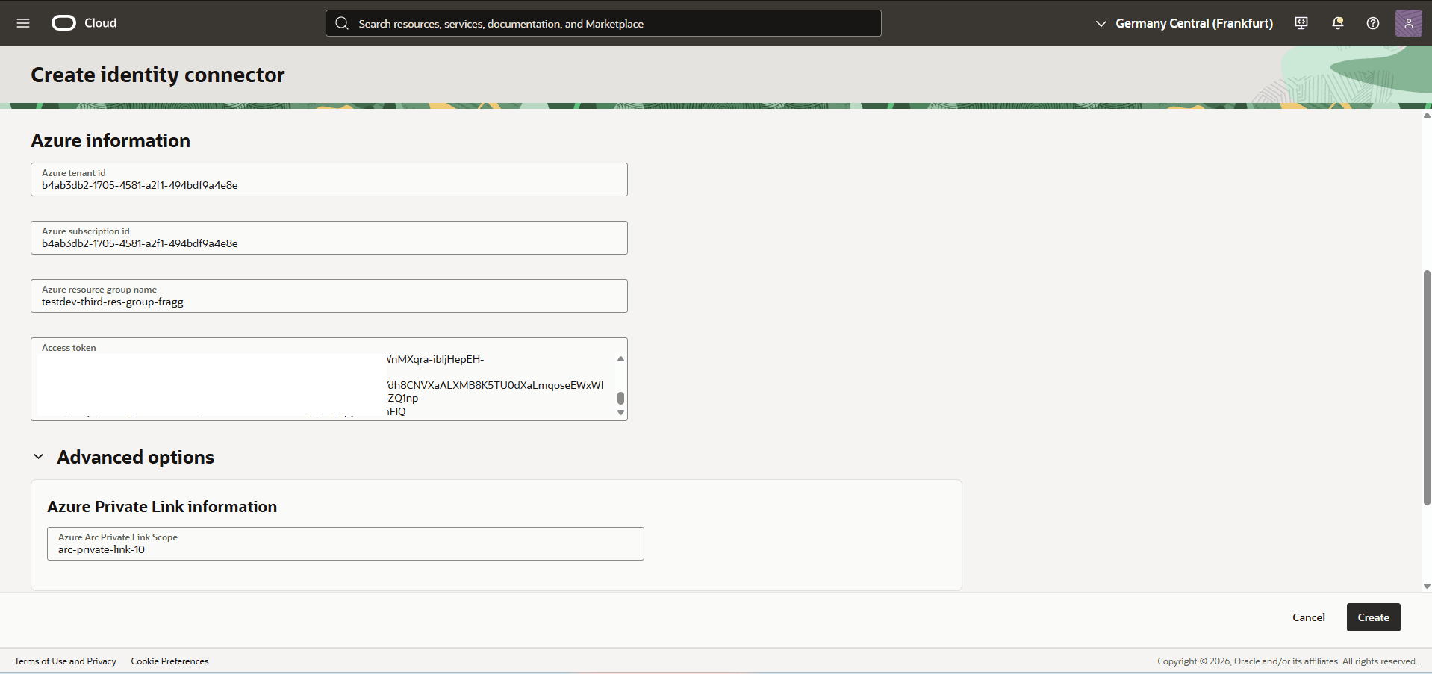Click the search resources input field

[x=603, y=23]
